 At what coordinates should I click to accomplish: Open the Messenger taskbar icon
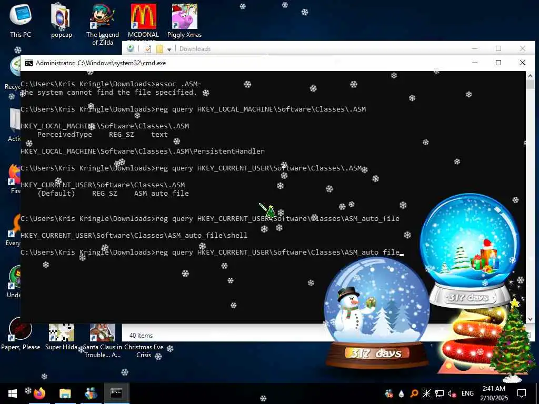coord(91,393)
